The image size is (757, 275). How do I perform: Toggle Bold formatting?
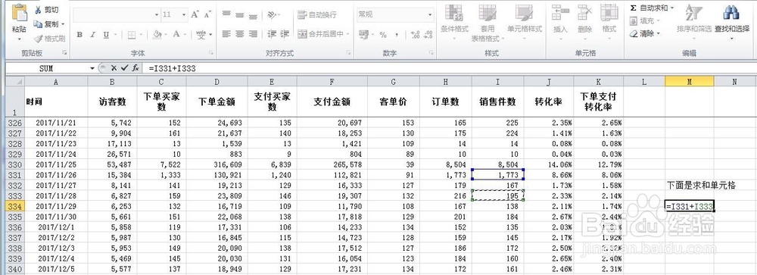(x=79, y=35)
